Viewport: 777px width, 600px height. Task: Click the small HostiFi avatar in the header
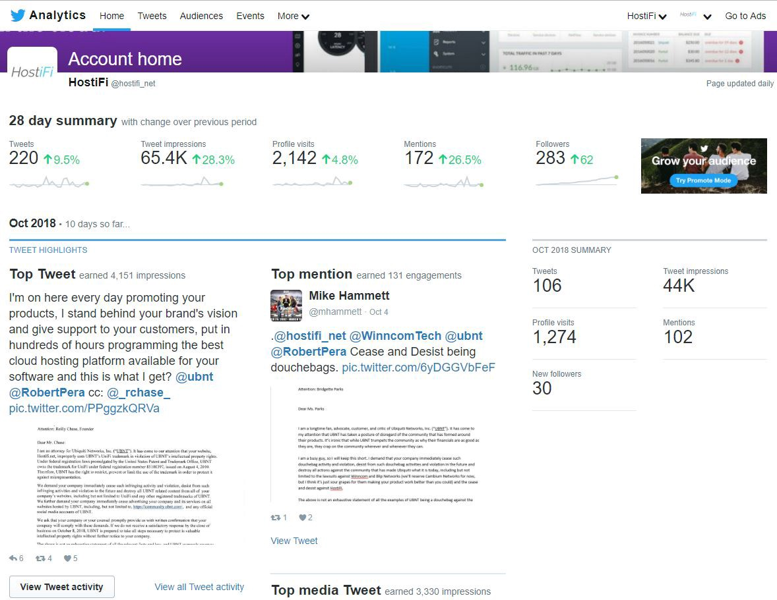click(688, 15)
